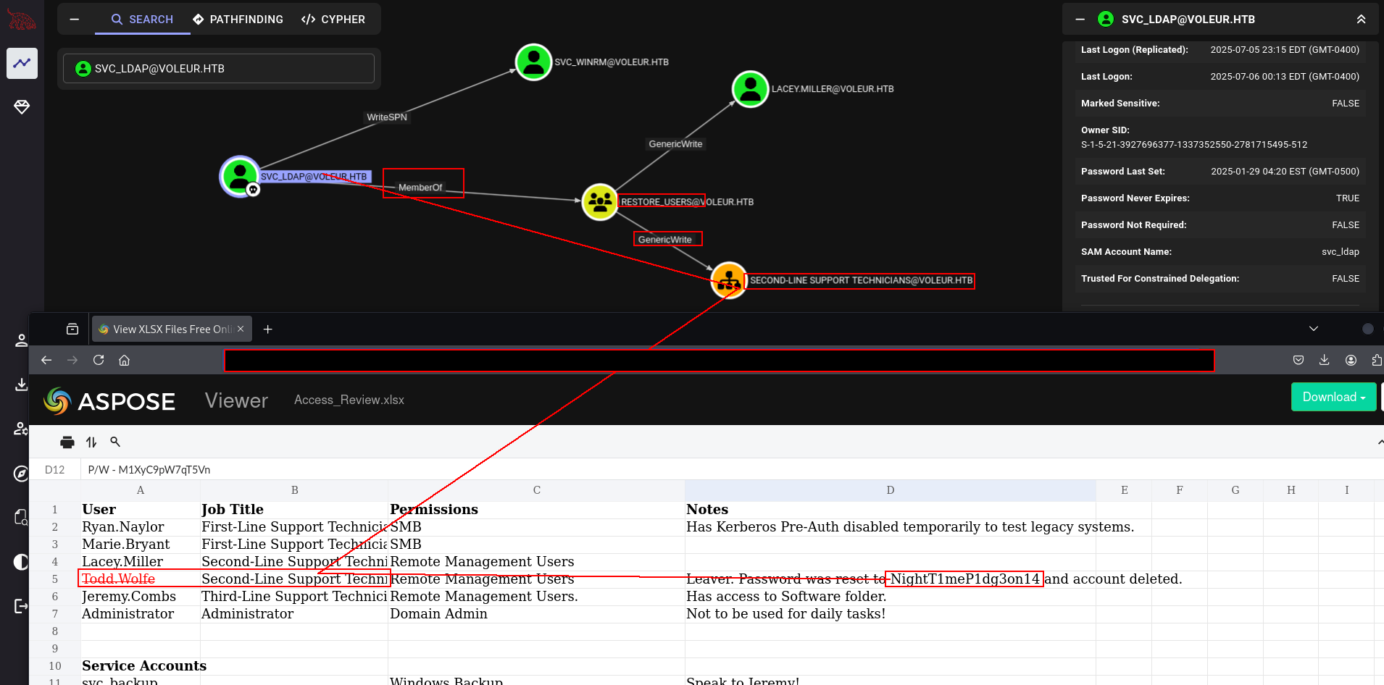This screenshot has width=1384, height=685.
Task: Click the sort arrows icon in viewer toolbar
Action: point(91,442)
